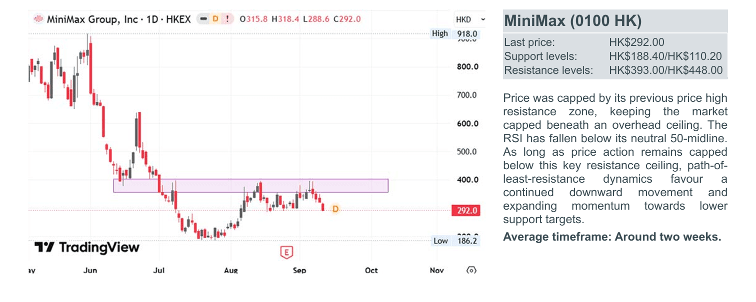Click the 600.0 price axis label

[467, 124]
